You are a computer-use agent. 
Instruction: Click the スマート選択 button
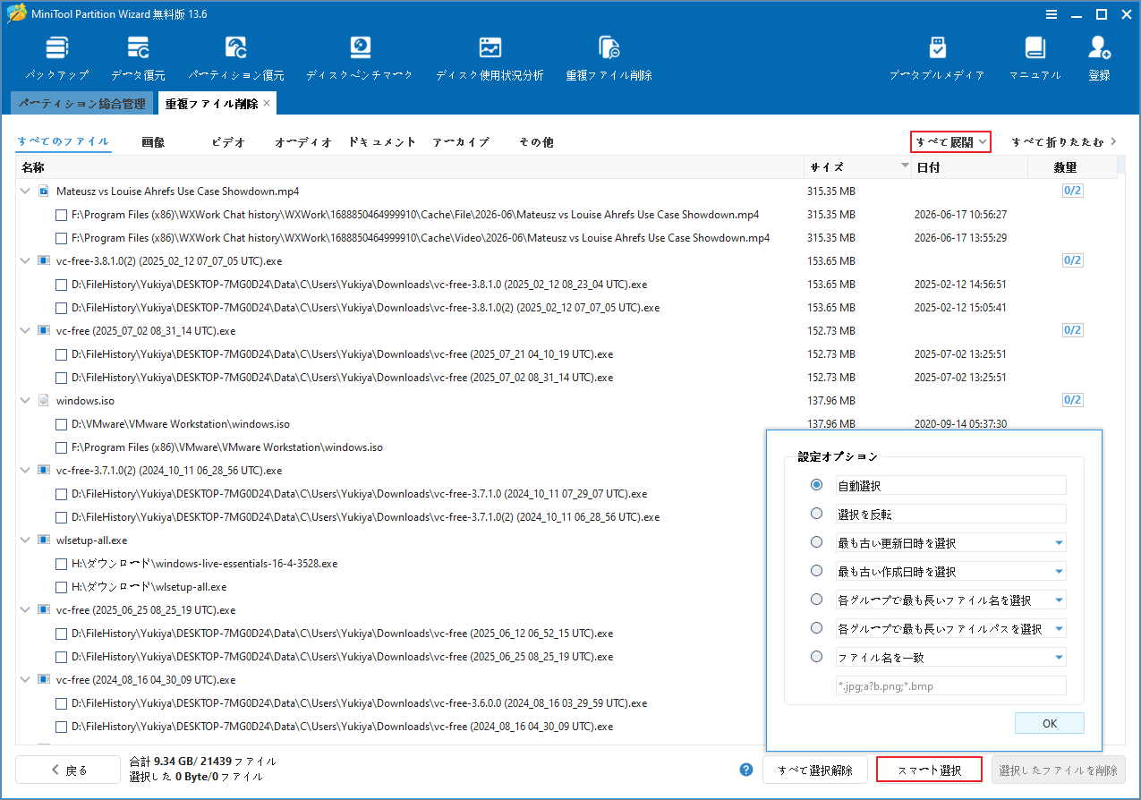coord(929,770)
